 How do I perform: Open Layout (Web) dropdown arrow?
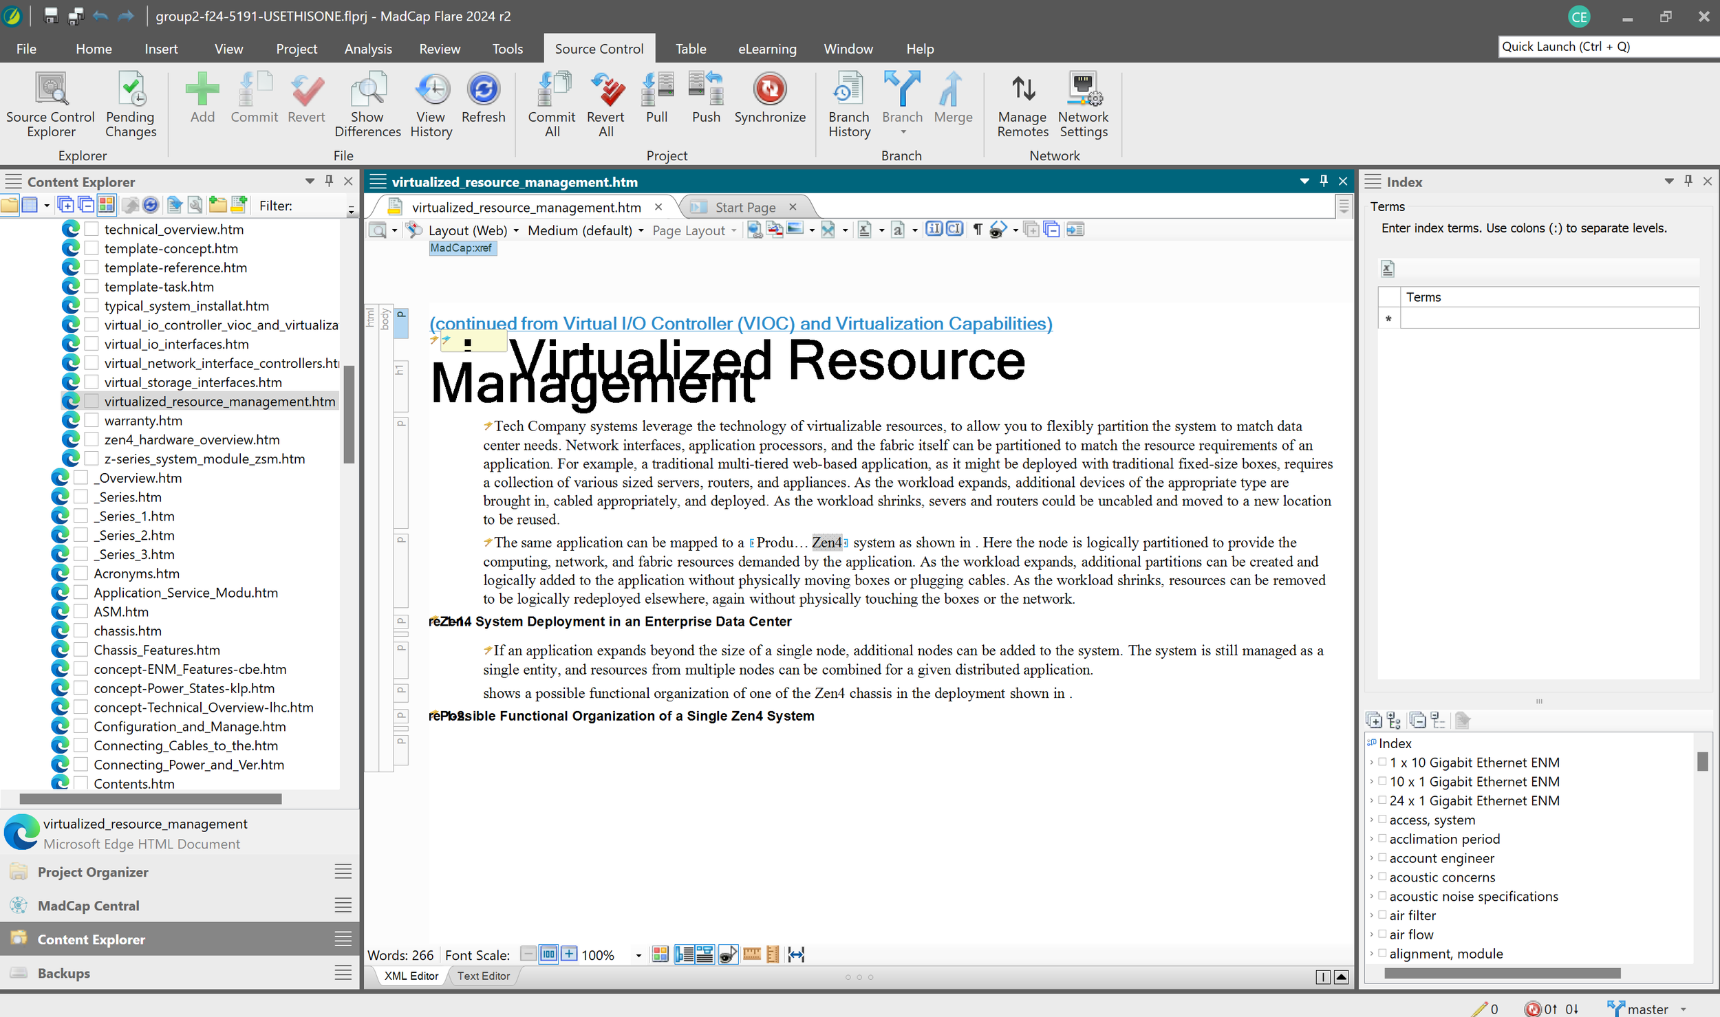pyautogui.click(x=516, y=230)
